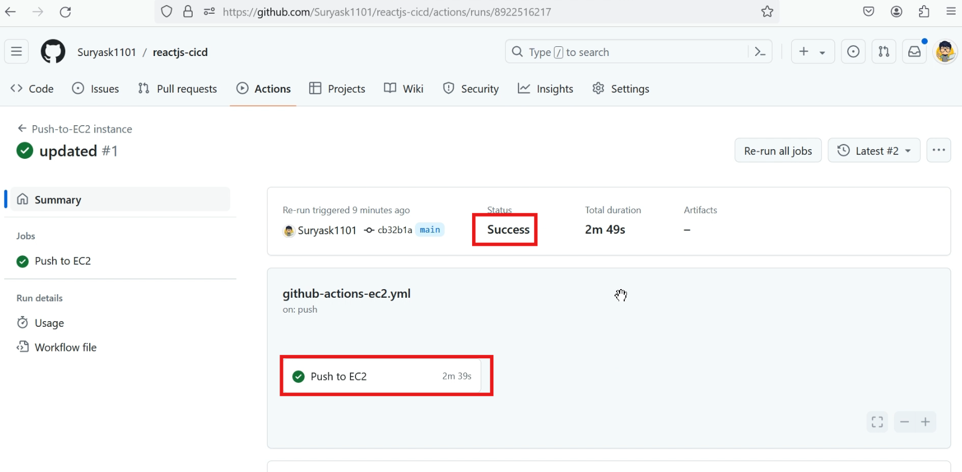This screenshot has width=962, height=472.
Task: Open the Insights tab
Action: pos(545,89)
